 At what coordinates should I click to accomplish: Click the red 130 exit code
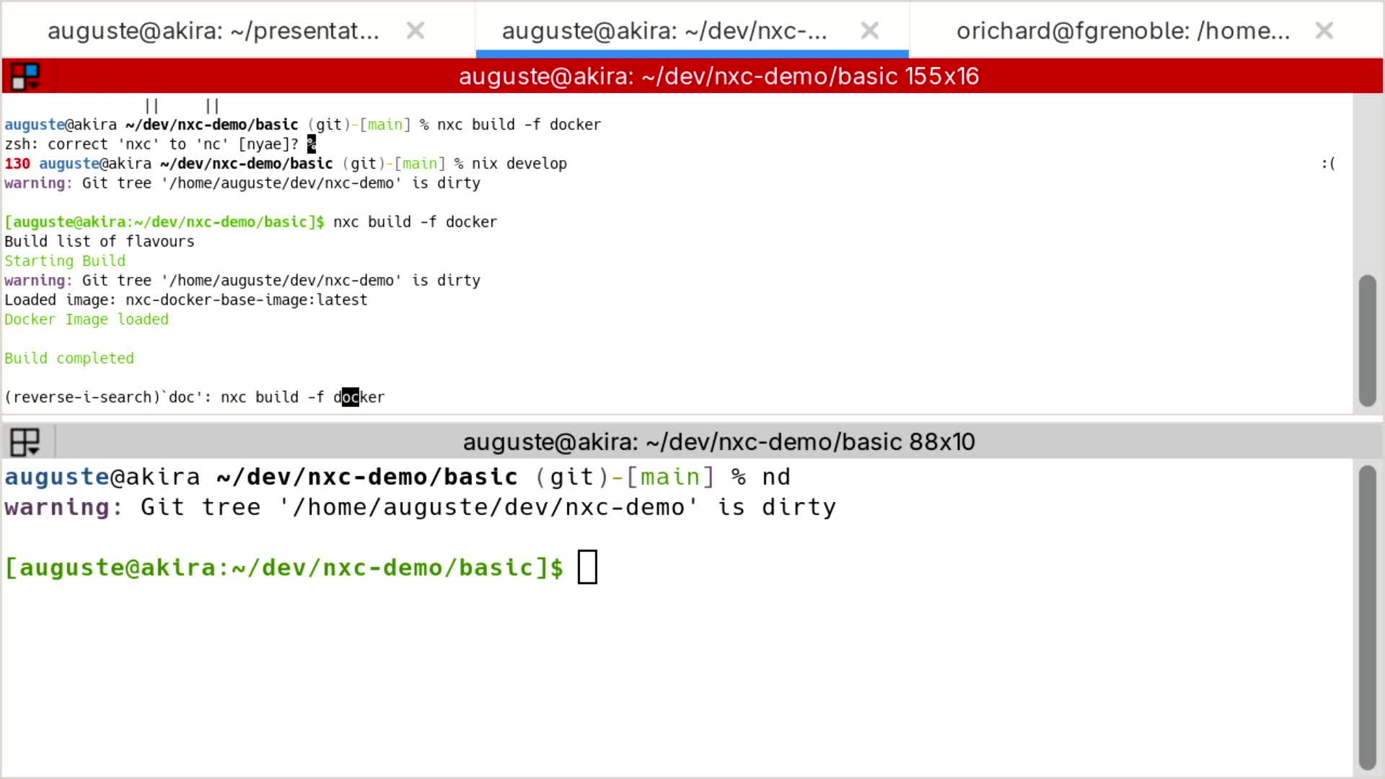[17, 164]
